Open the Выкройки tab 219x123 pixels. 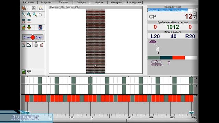coord(46,2)
